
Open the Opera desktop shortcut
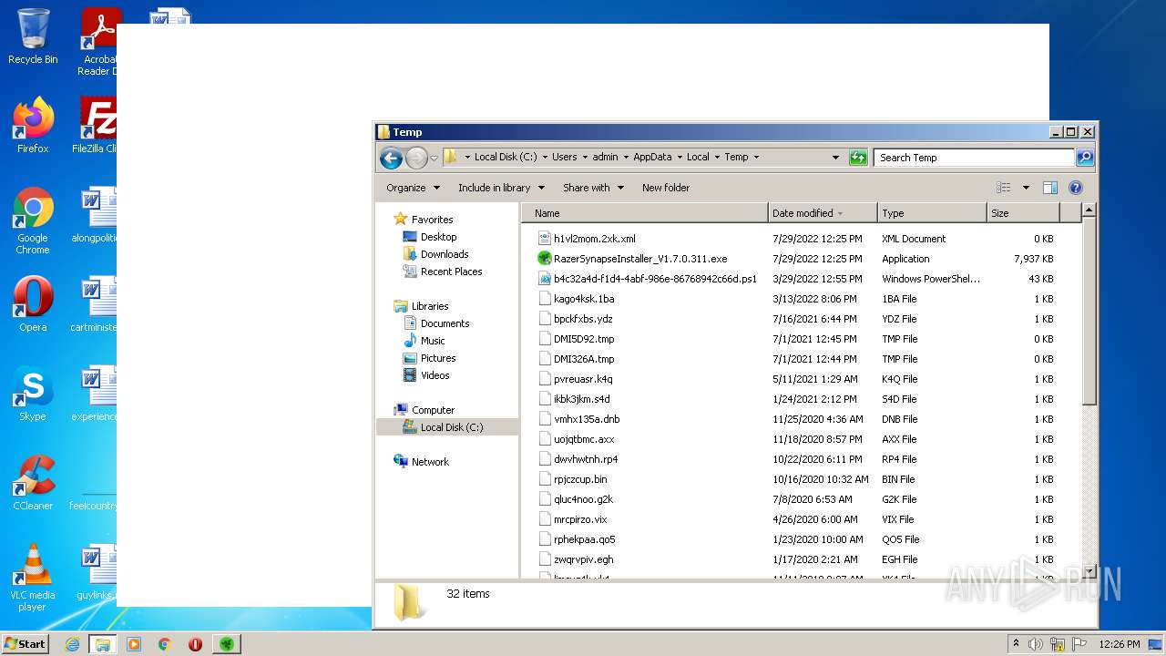(33, 304)
